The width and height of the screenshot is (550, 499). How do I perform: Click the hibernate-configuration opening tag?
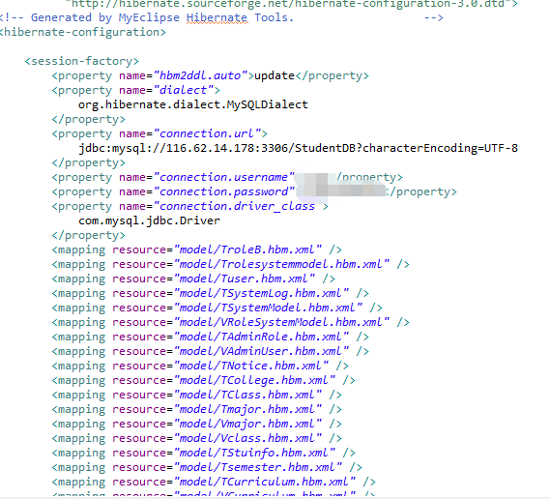pyautogui.click(x=83, y=32)
